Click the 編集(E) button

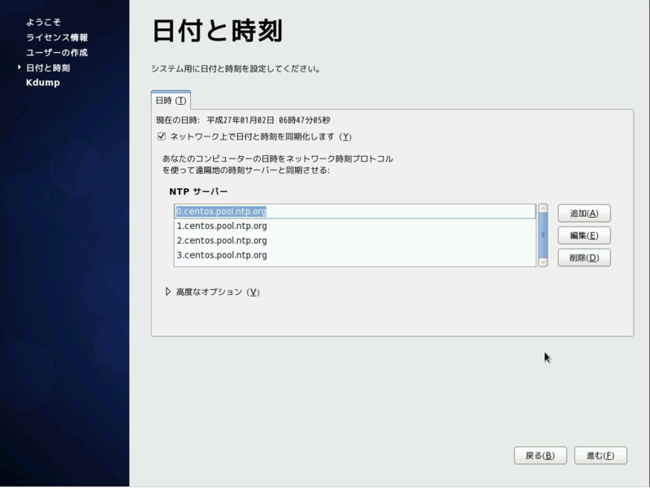pos(584,236)
